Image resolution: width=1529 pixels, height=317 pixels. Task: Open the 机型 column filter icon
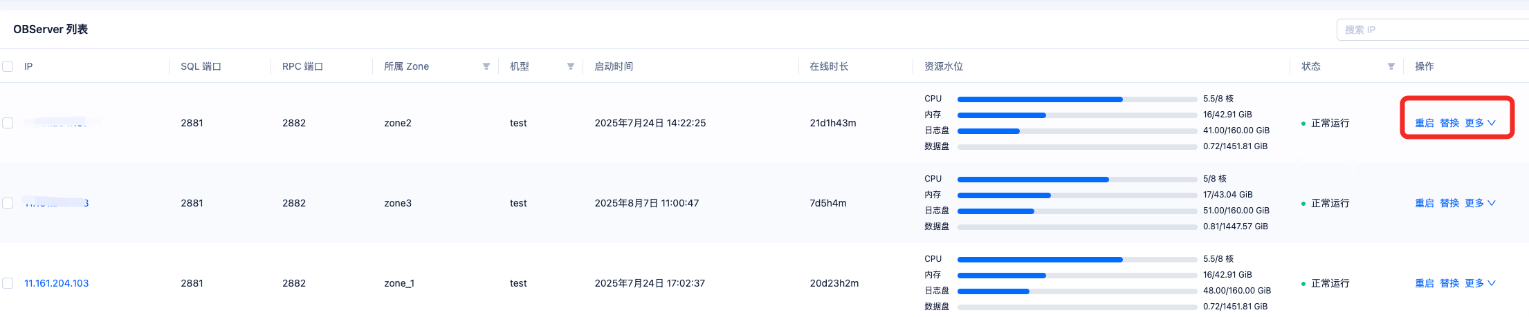click(x=571, y=66)
